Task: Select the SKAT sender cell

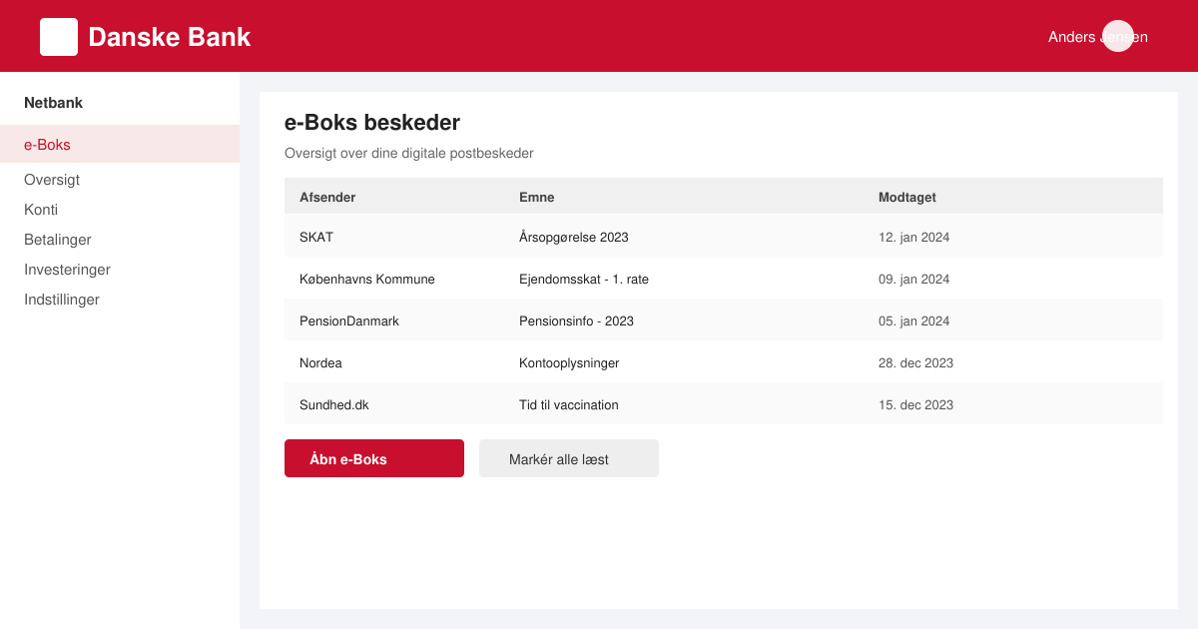Action: tap(316, 237)
